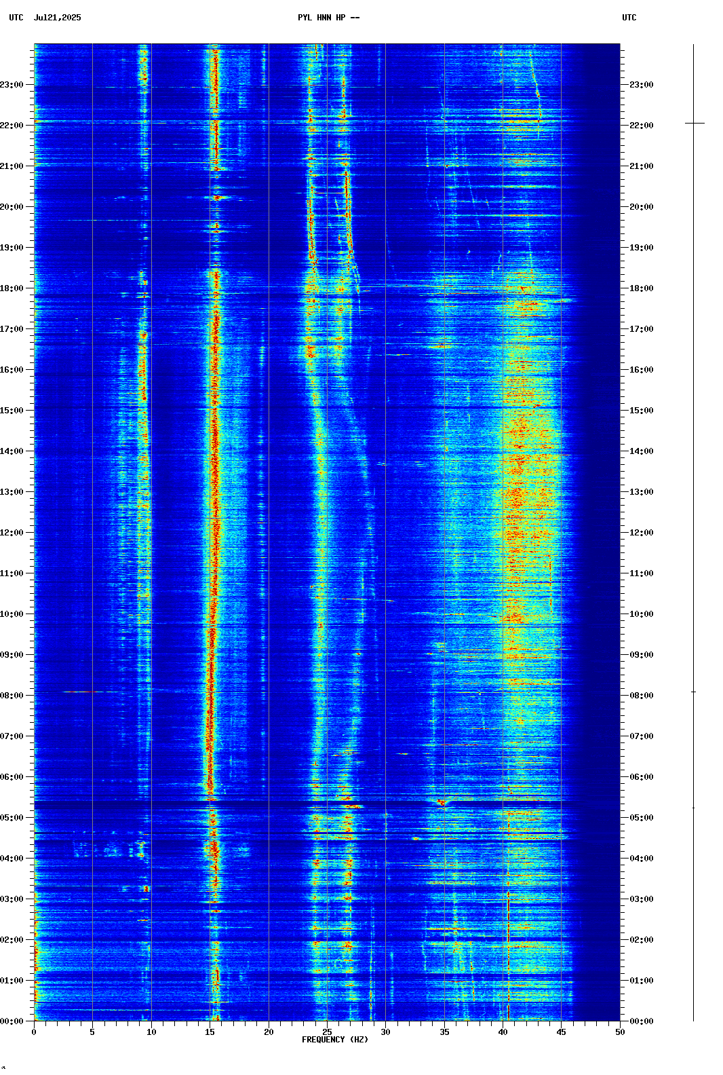This screenshot has height=1075, width=723.
Task: Click the right-axis 14:00 time label
Action: pyautogui.click(x=642, y=451)
